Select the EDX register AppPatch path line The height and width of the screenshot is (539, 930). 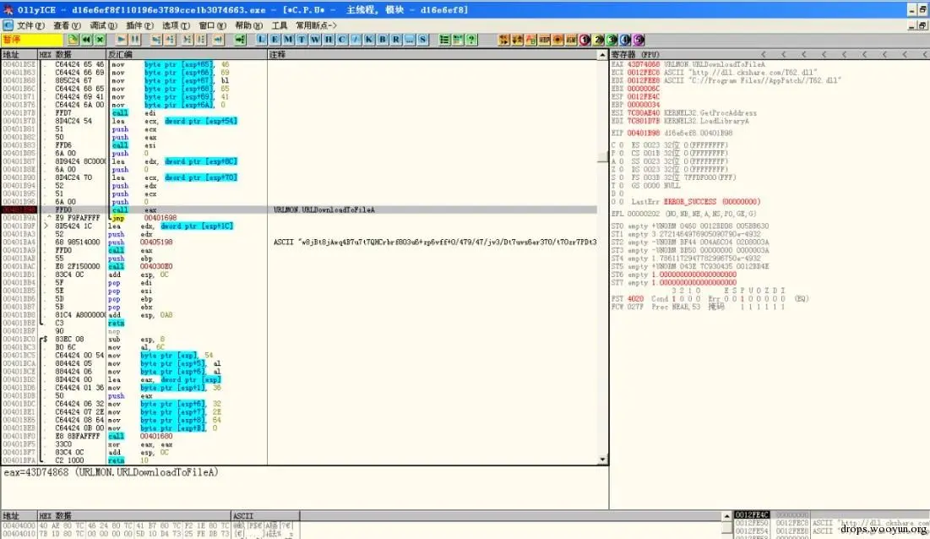pyautogui.click(x=726, y=80)
